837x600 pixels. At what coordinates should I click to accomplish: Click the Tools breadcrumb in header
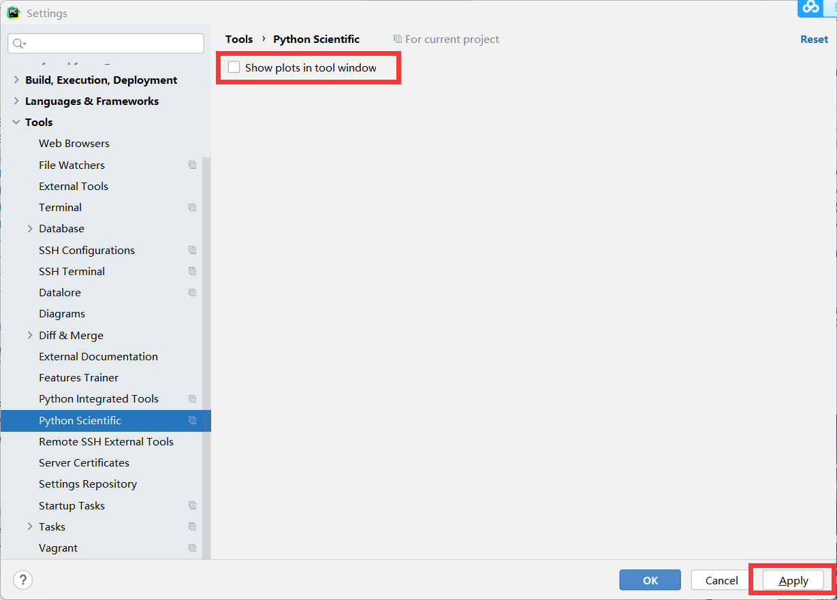[239, 40]
